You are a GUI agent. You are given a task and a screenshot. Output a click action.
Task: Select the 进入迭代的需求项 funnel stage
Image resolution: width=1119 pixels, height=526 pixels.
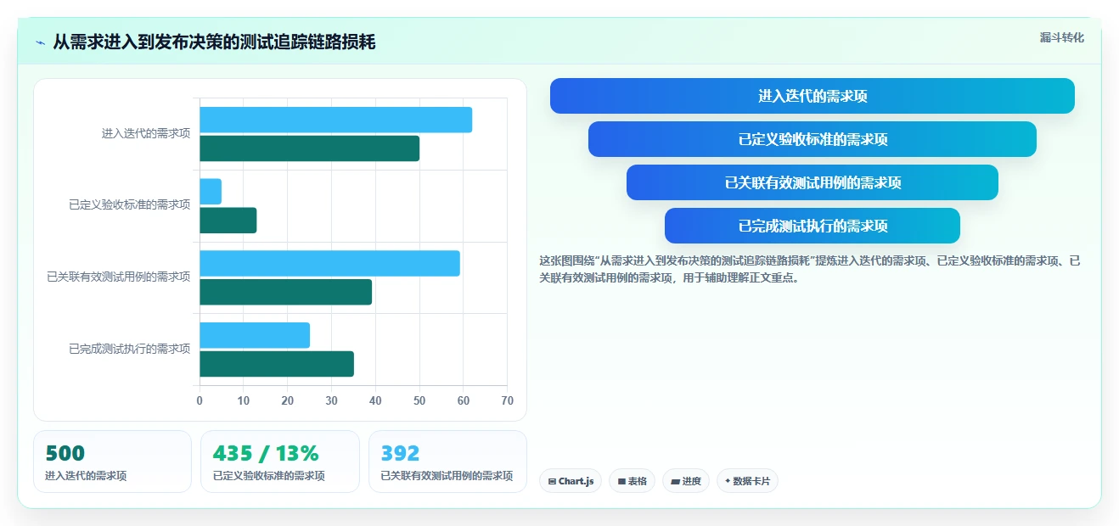(813, 96)
